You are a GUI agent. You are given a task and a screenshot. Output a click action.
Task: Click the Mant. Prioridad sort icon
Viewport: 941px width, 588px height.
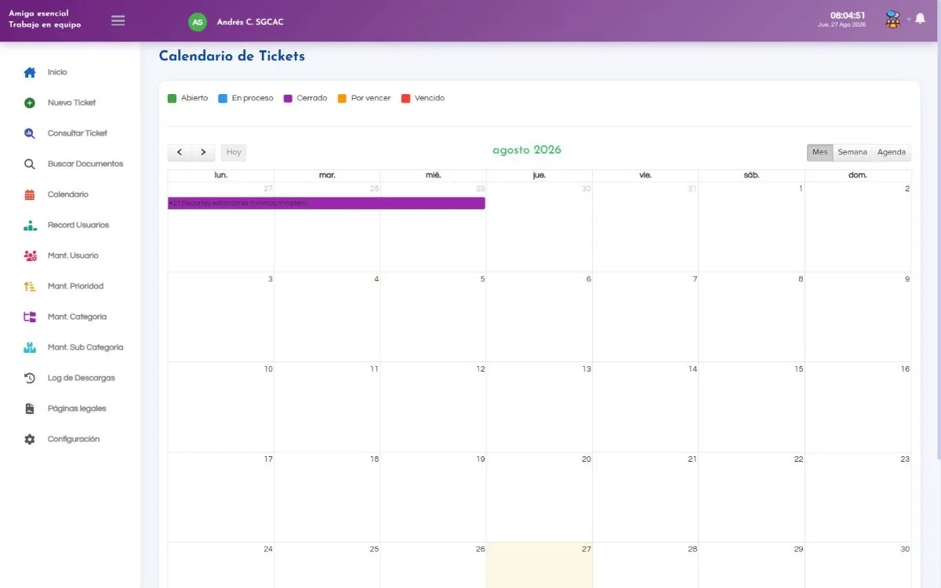(x=30, y=286)
